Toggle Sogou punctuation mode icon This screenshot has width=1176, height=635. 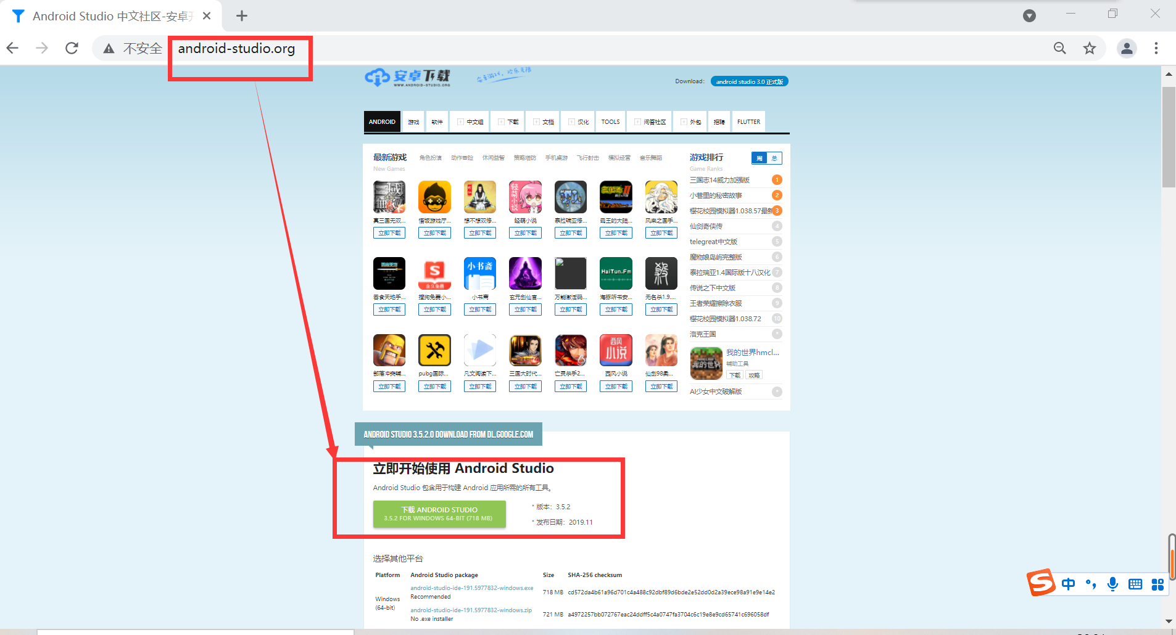pyautogui.click(x=1090, y=584)
